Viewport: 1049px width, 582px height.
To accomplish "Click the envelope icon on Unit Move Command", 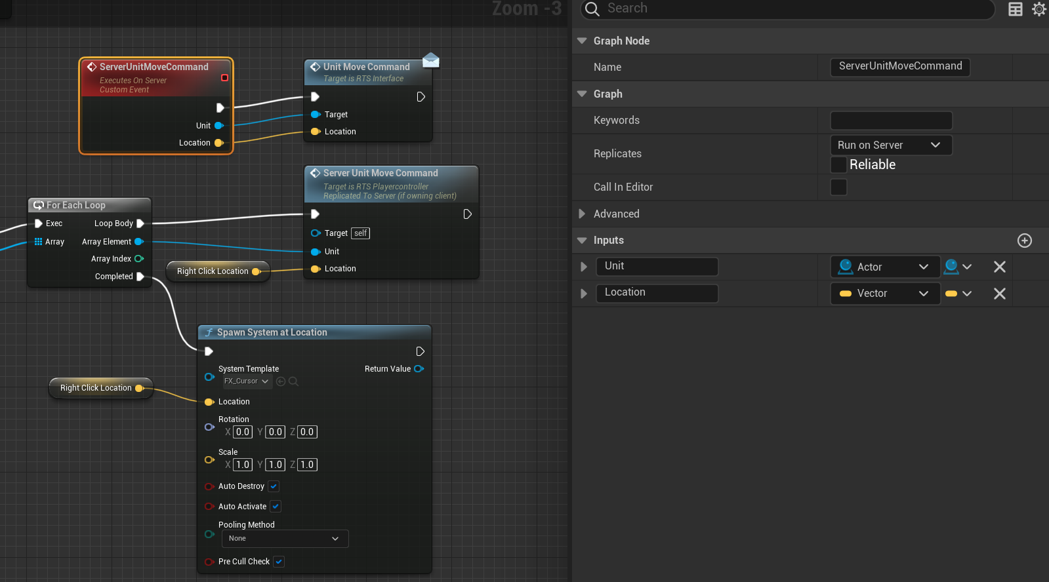I will point(431,60).
